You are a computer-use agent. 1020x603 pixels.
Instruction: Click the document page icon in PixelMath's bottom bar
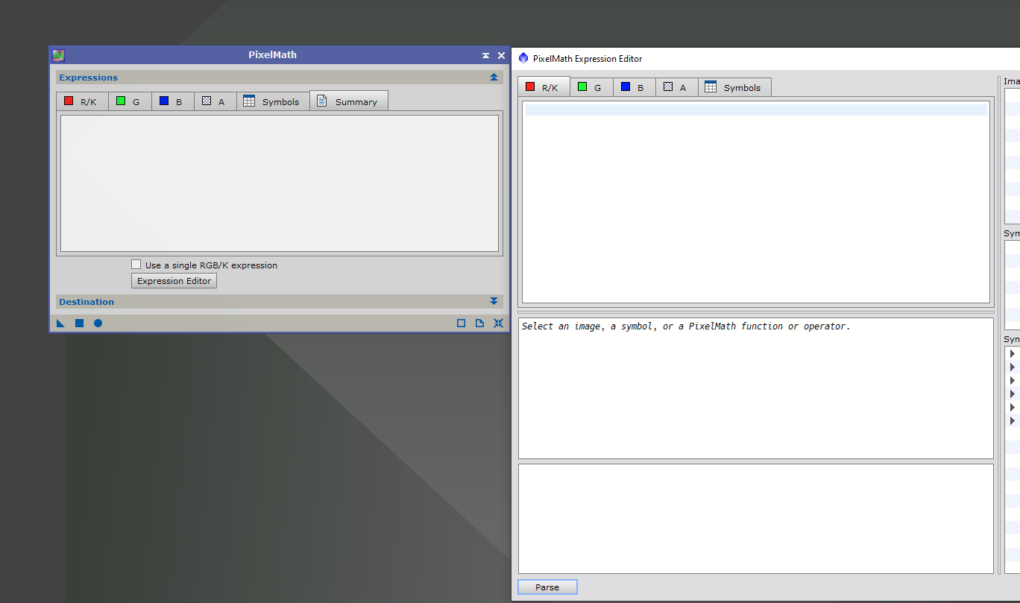pos(479,323)
